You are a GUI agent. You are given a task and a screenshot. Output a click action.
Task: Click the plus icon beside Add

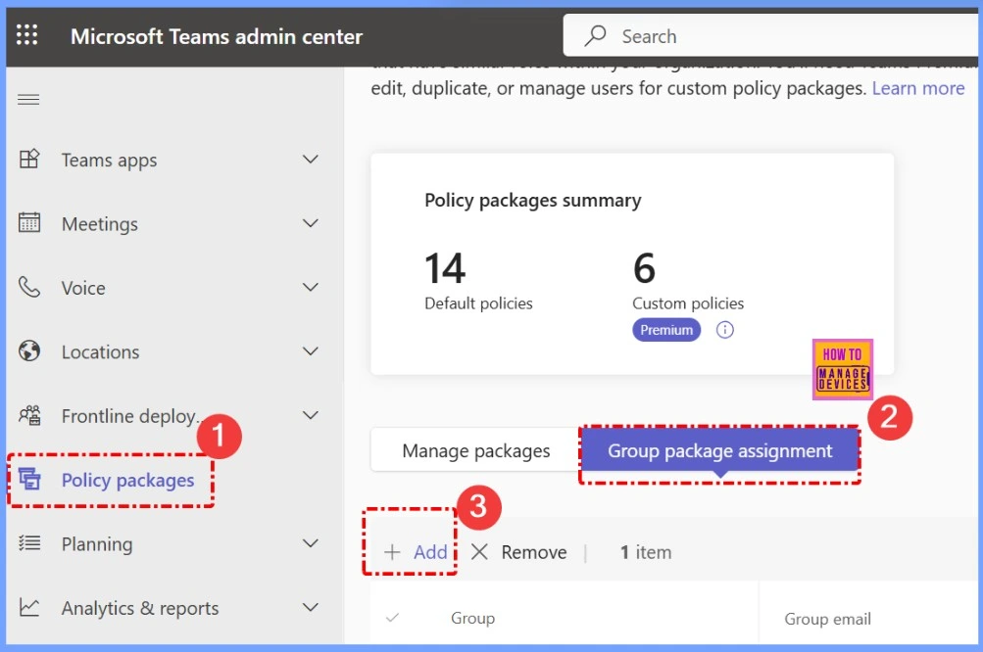[x=392, y=552]
